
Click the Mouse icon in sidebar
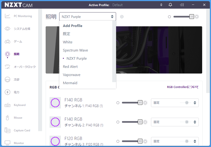7,118
